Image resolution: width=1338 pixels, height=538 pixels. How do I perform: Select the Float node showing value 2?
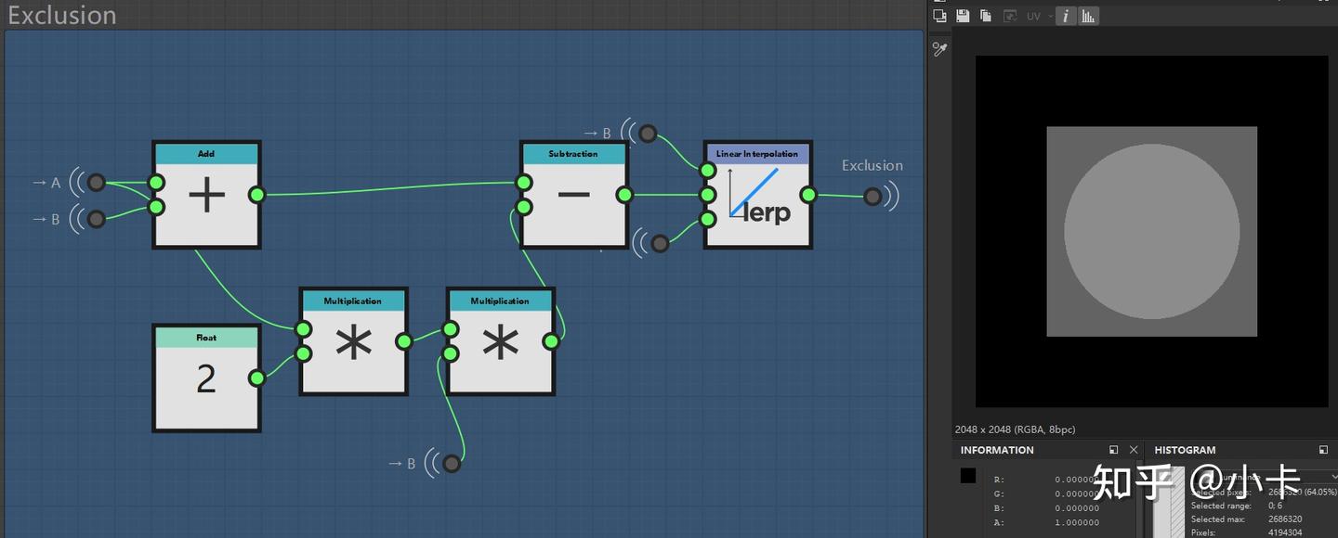pyautogui.click(x=206, y=378)
